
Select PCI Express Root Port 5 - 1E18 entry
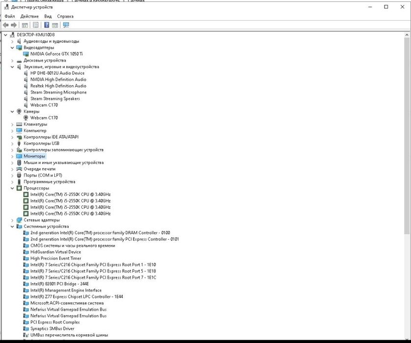tap(93, 271)
